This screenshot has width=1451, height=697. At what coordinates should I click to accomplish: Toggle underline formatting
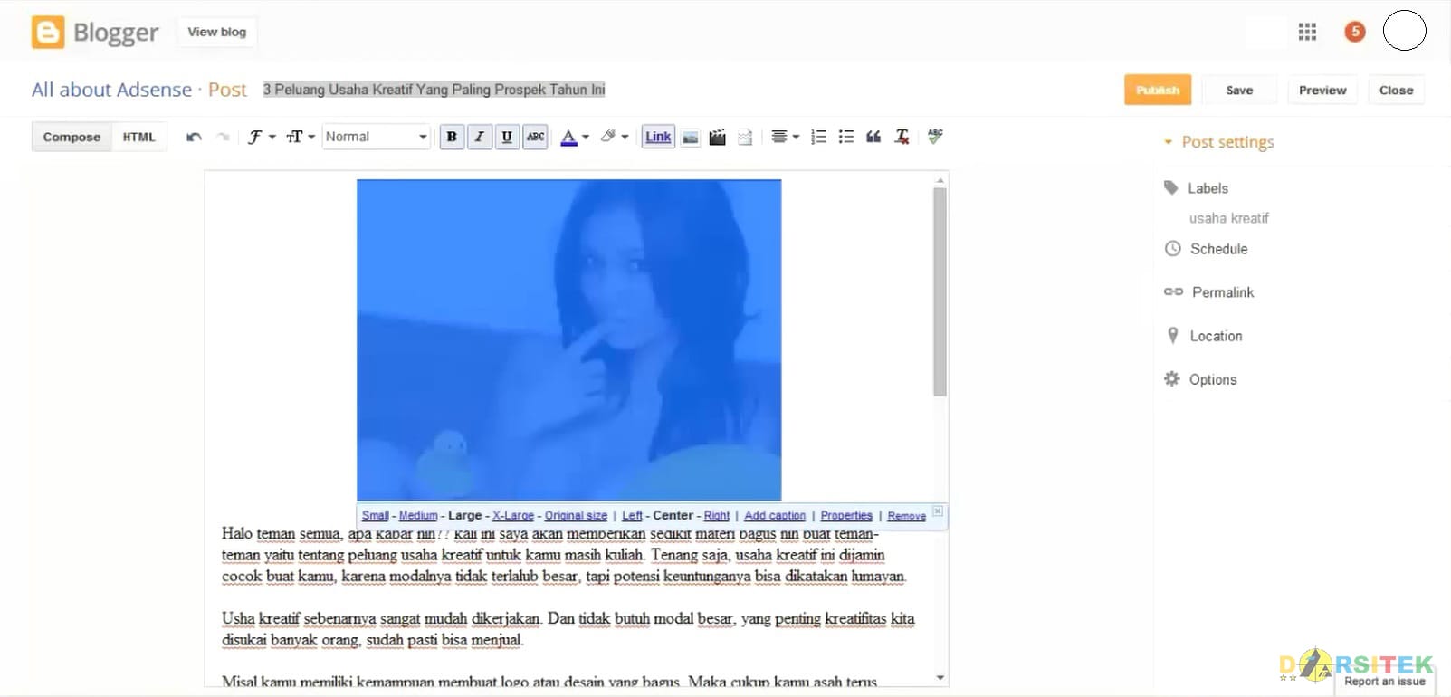(x=507, y=137)
